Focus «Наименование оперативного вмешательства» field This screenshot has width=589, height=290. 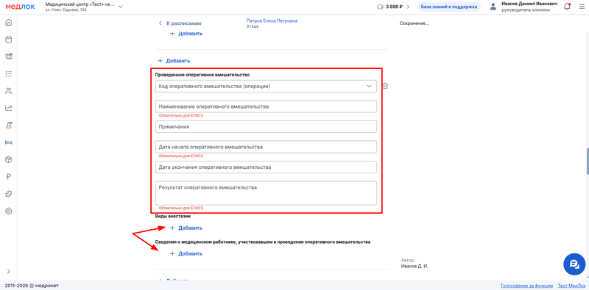(266, 106)
